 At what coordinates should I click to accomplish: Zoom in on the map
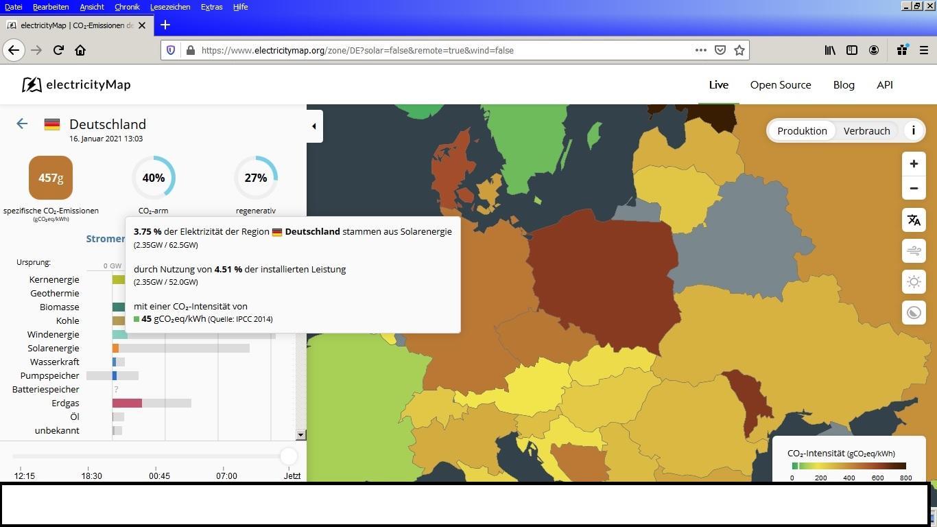pyautogui.click(x=914, y=164)
